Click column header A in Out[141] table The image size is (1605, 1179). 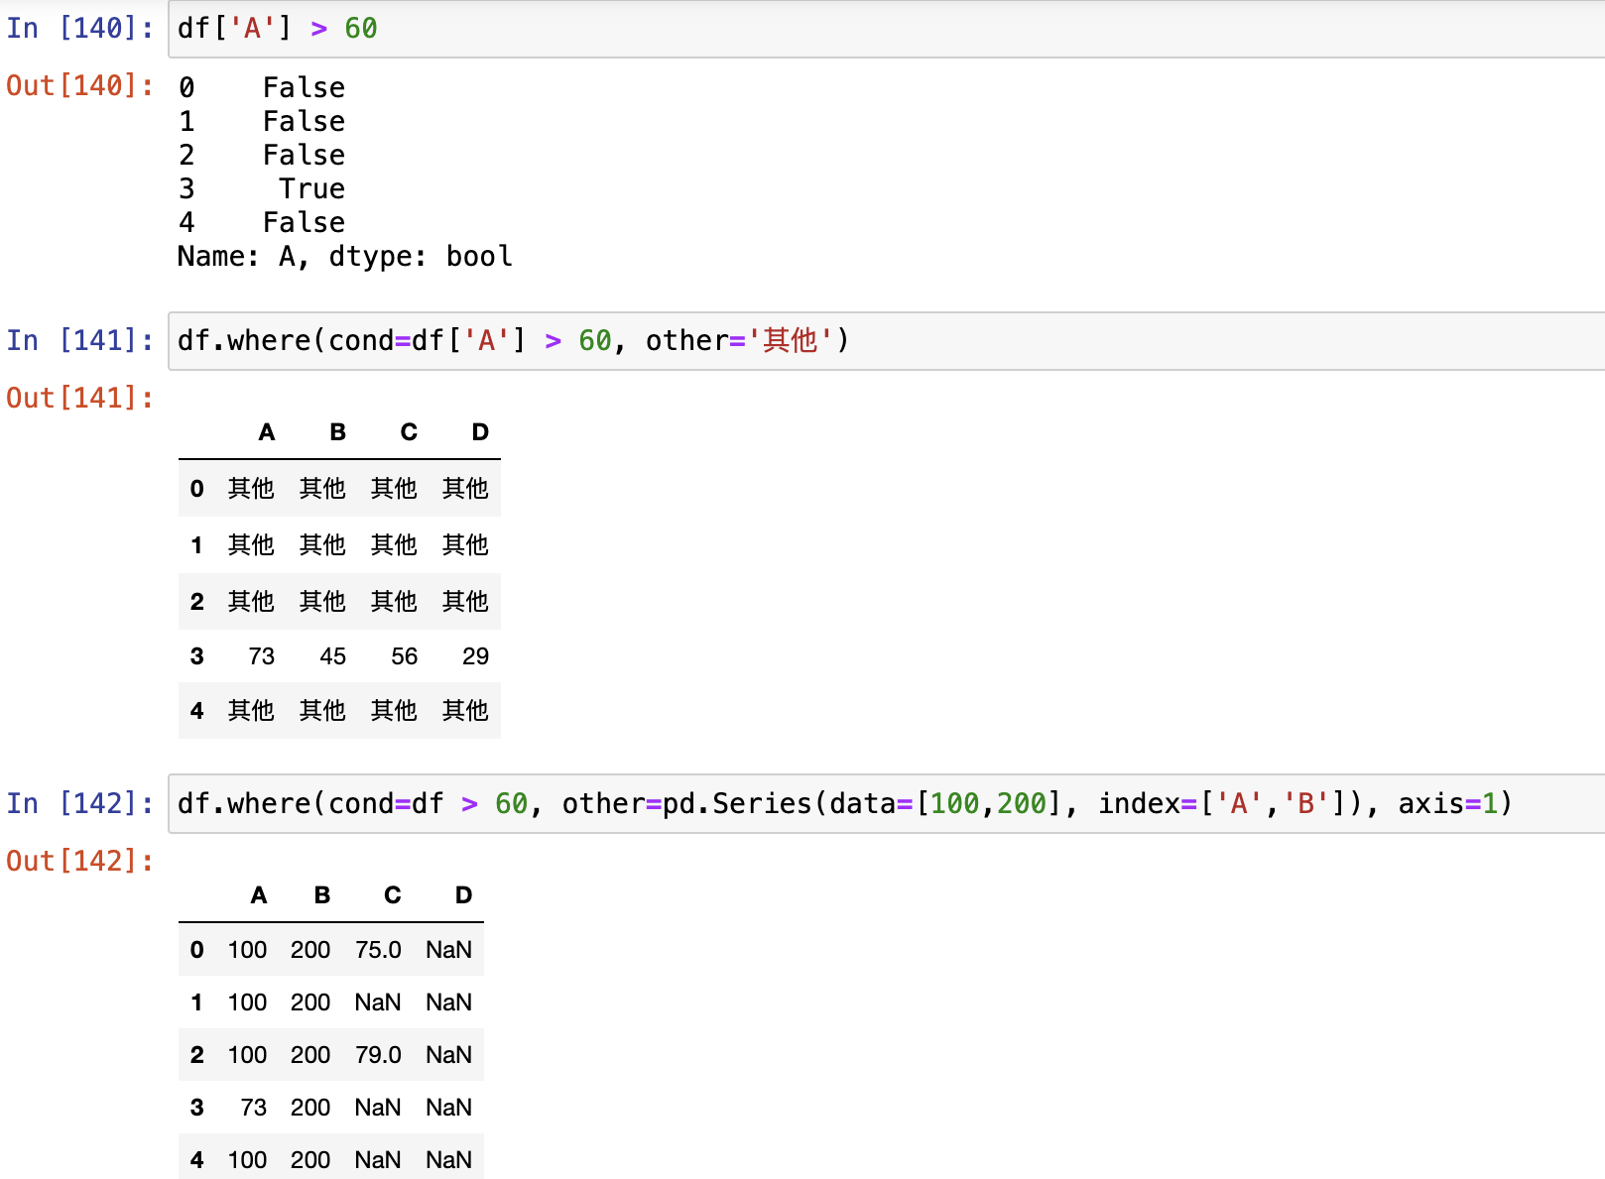click(267, 432)
